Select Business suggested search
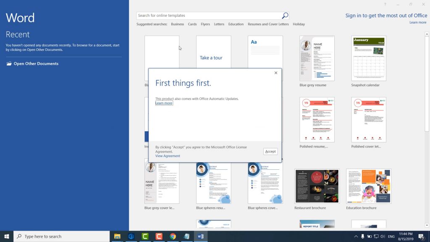This screenshot has width=430, height=242. (x=178, y=24)
